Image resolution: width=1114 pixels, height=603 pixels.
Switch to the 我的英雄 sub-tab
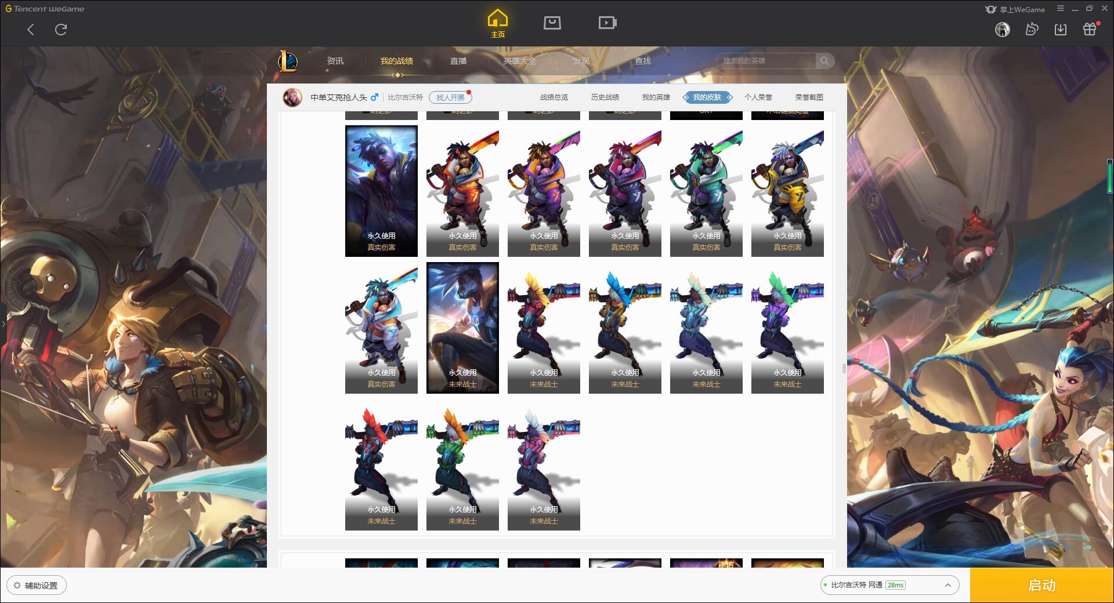pyautogui.click(x=656, y=97)
